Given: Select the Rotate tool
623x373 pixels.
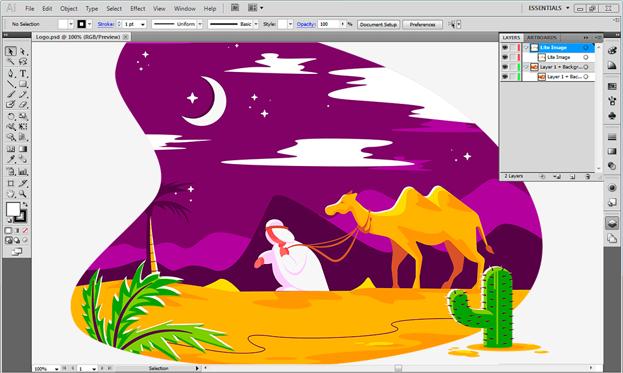Looking at the screenshot, I should click(11, 116).
